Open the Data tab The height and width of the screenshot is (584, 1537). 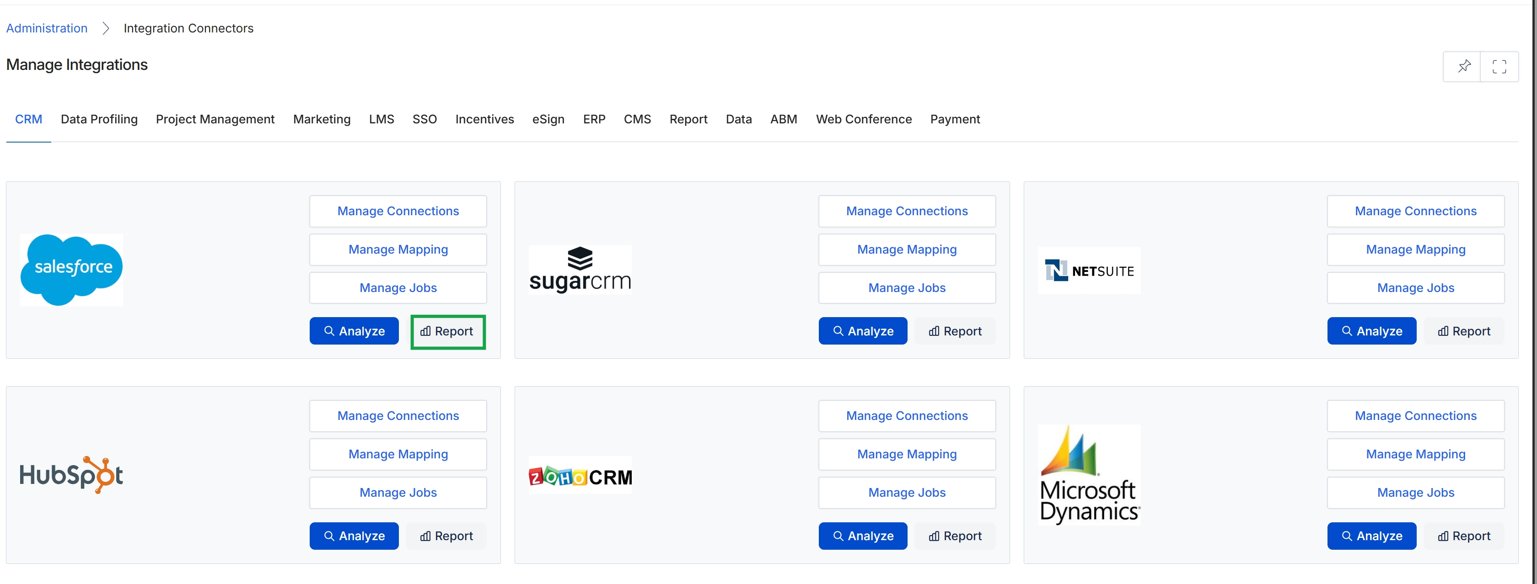739,119
